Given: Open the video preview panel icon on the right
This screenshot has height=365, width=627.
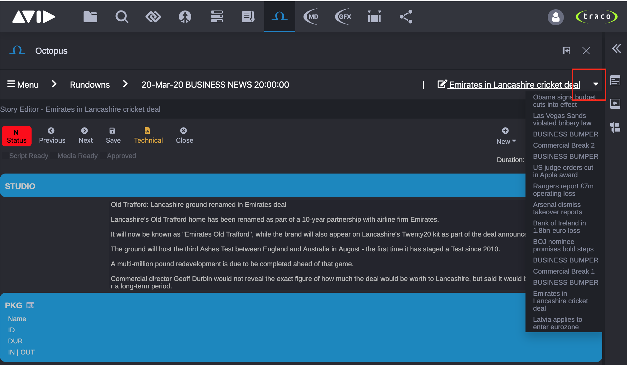Looking at the screenshot, I should click(x=615, y=103).
